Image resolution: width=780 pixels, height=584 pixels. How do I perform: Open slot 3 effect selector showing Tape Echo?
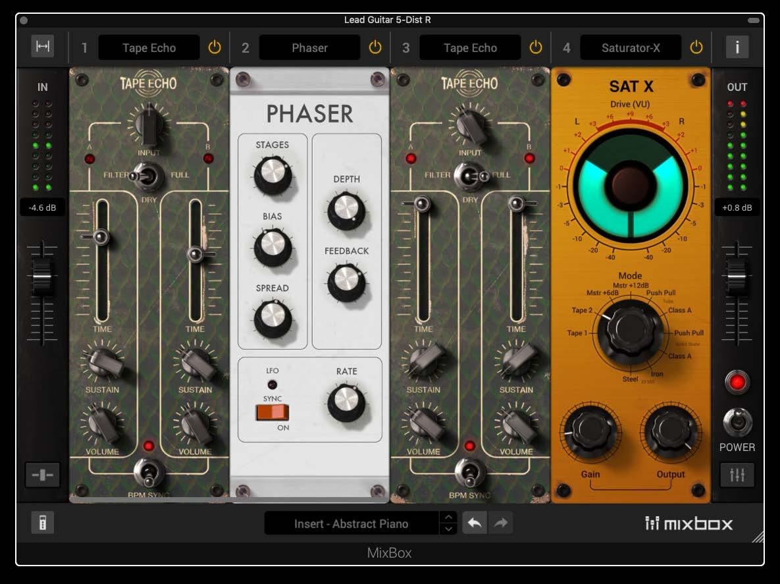tap(470, 48)
